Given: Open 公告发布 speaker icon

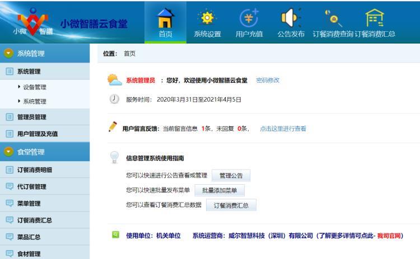Looking at the screenshot, I should point(291,17).
